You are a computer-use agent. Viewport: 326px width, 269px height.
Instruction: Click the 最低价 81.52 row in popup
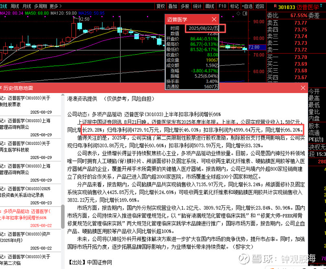[x=192, y=49]
